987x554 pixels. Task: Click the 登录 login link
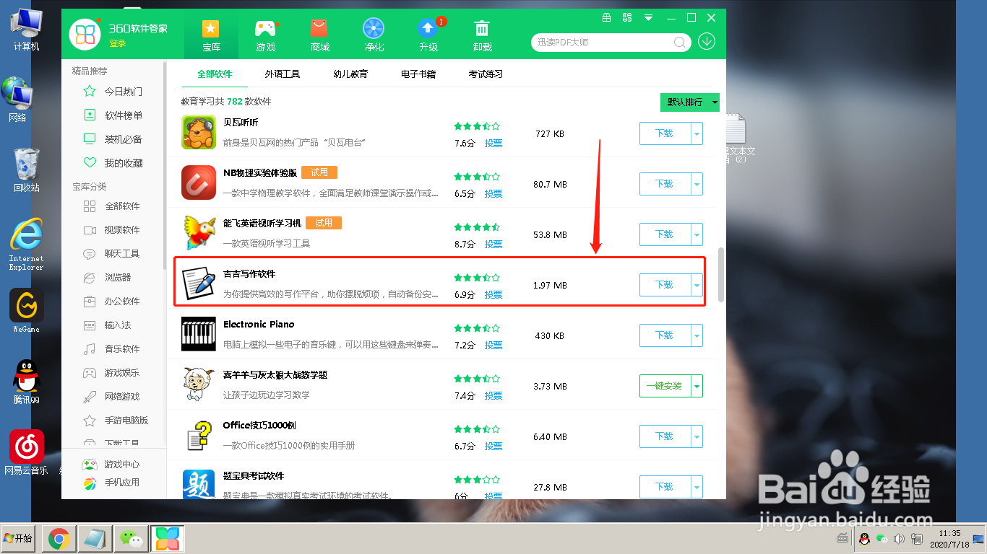118,44
